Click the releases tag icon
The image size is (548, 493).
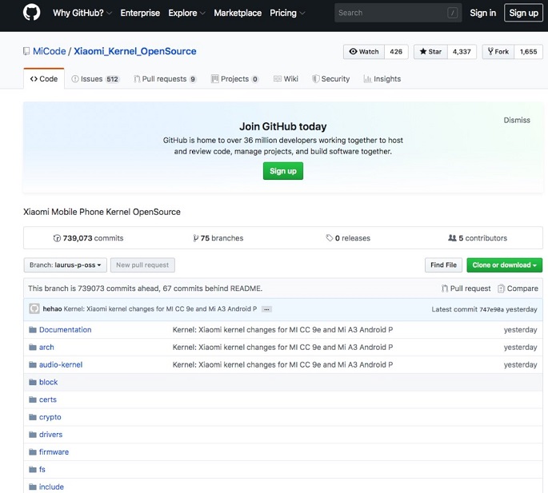click(x=330, y=238)
